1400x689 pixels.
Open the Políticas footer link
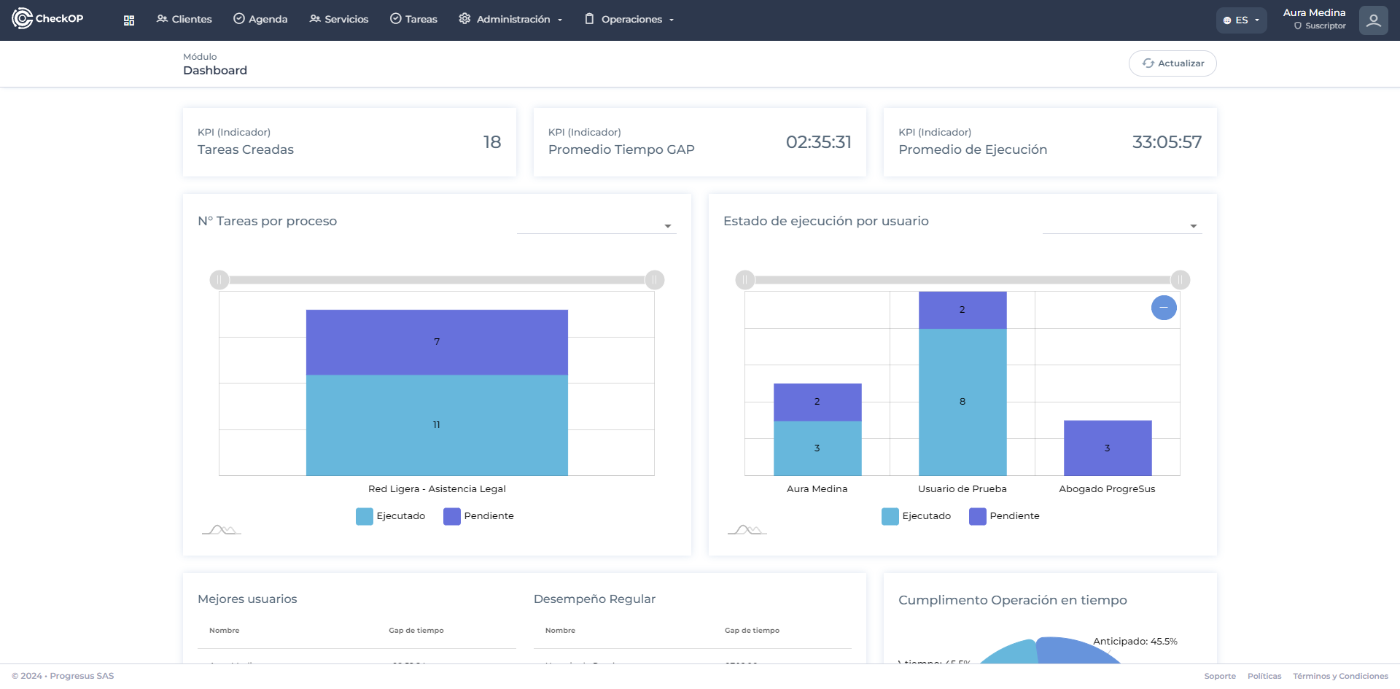[x=1264, y=677]
